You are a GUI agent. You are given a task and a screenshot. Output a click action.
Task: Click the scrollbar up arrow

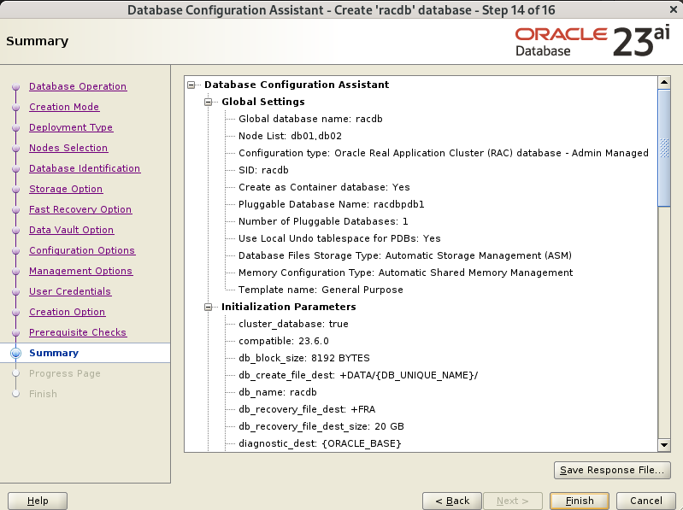(x=664, y=82)
